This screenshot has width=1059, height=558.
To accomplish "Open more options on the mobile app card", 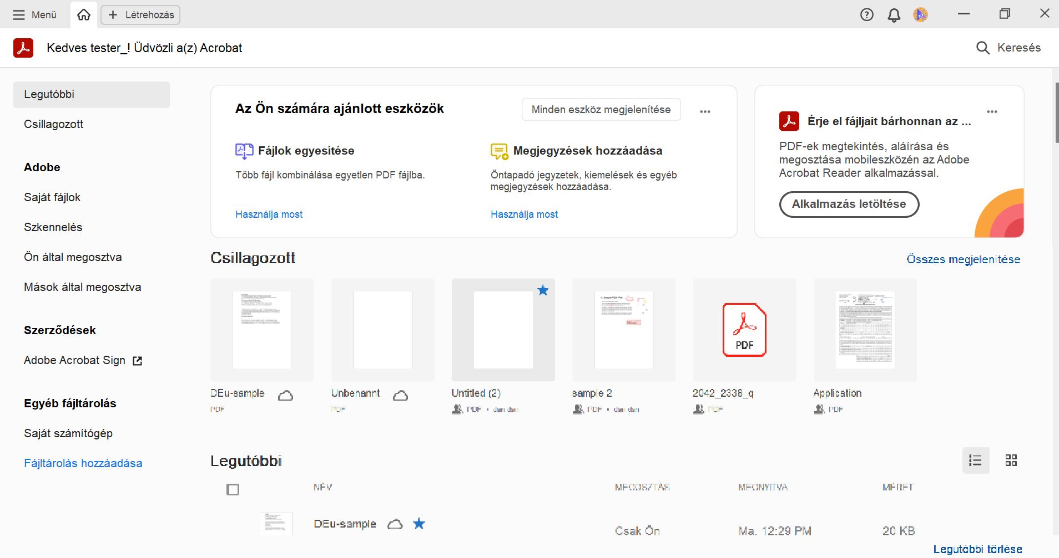I will tap(992, 111).
